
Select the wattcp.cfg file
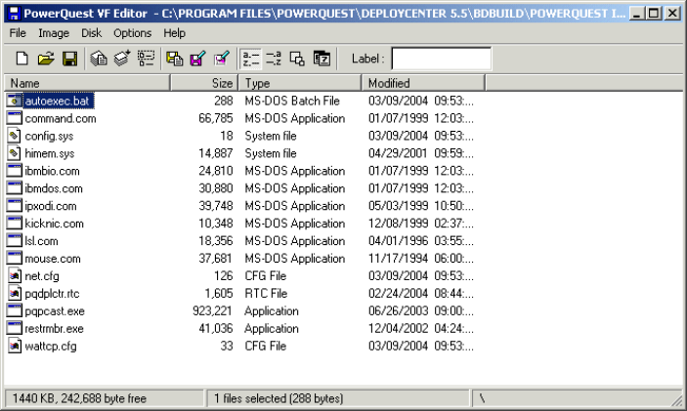51,347
